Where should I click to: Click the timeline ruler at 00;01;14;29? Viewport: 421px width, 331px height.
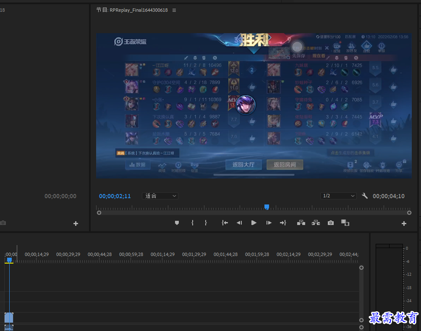(162, 254)
